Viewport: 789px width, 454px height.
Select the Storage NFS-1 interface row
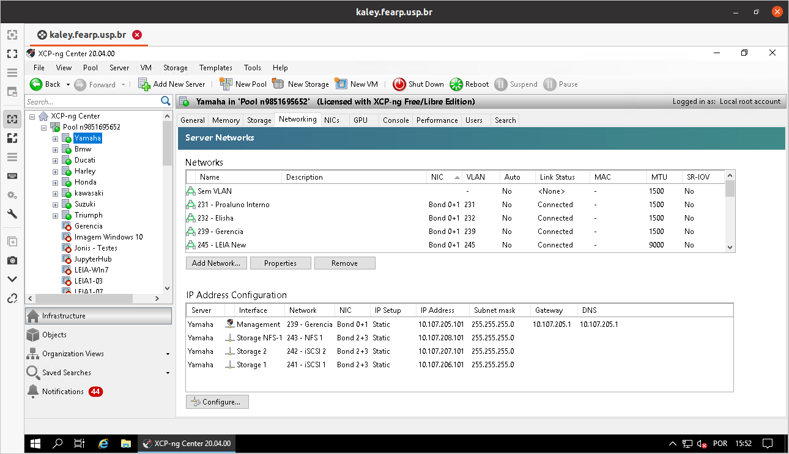coord(459,338)
